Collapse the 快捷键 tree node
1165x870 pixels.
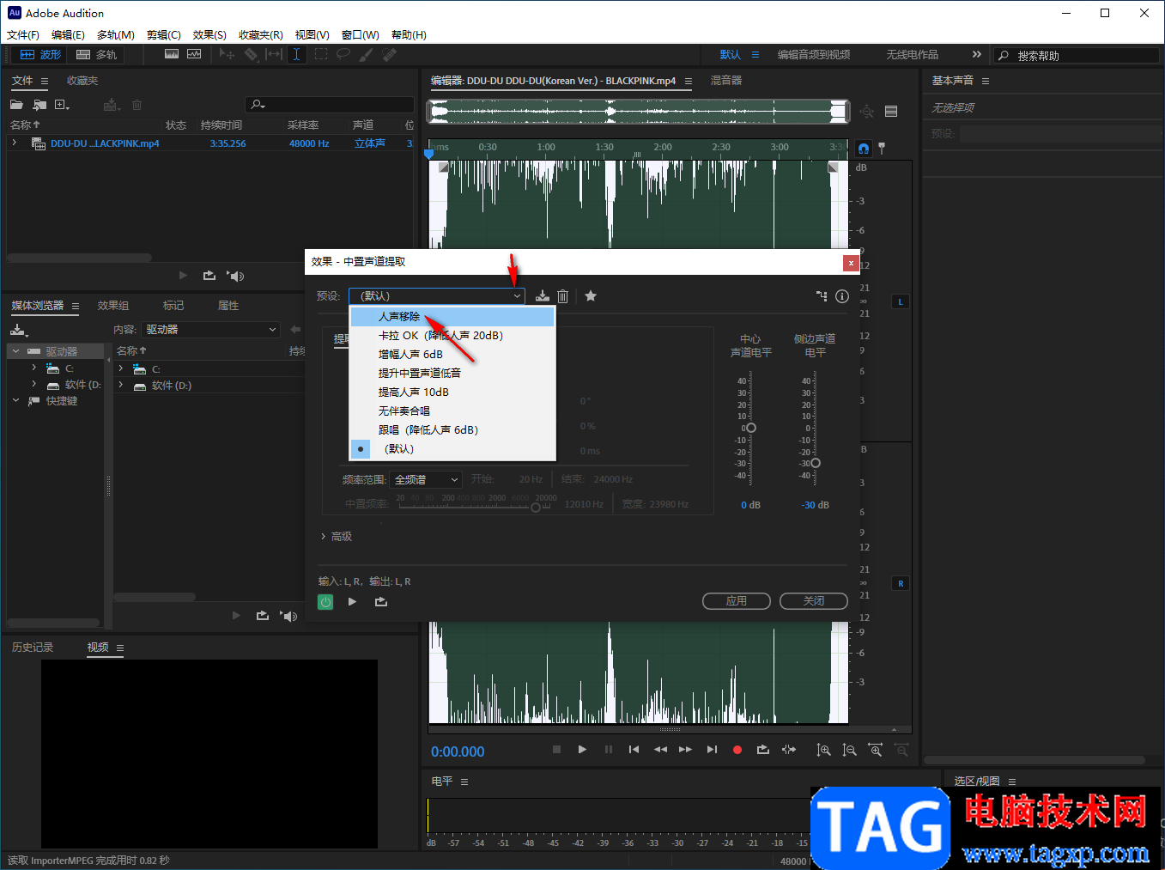tap(15, 401)
